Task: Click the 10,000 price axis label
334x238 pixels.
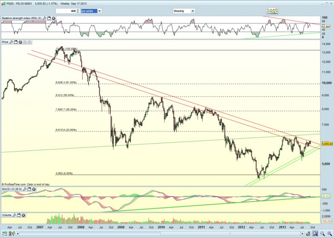Action: click(326, 83)
